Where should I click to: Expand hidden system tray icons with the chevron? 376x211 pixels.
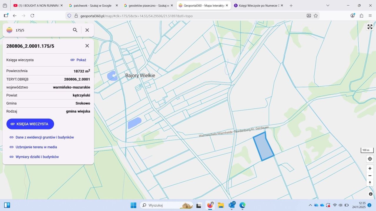coord(310,205)
